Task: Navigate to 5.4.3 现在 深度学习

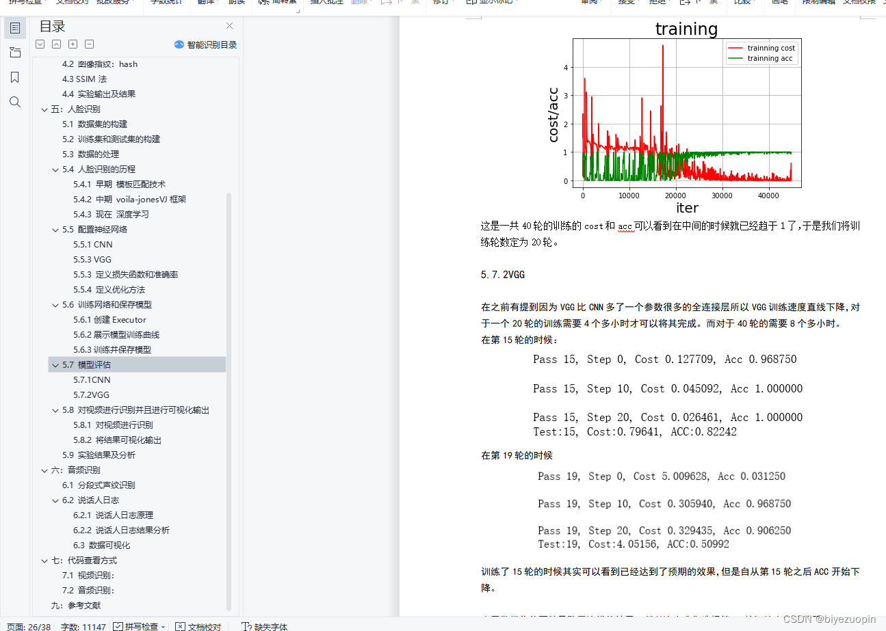Action: click(x=112, y=215)
